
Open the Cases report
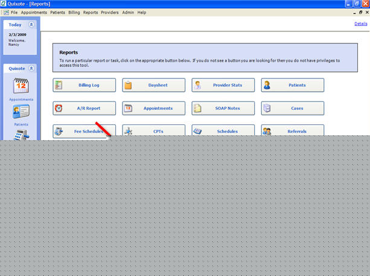point(292,108)
